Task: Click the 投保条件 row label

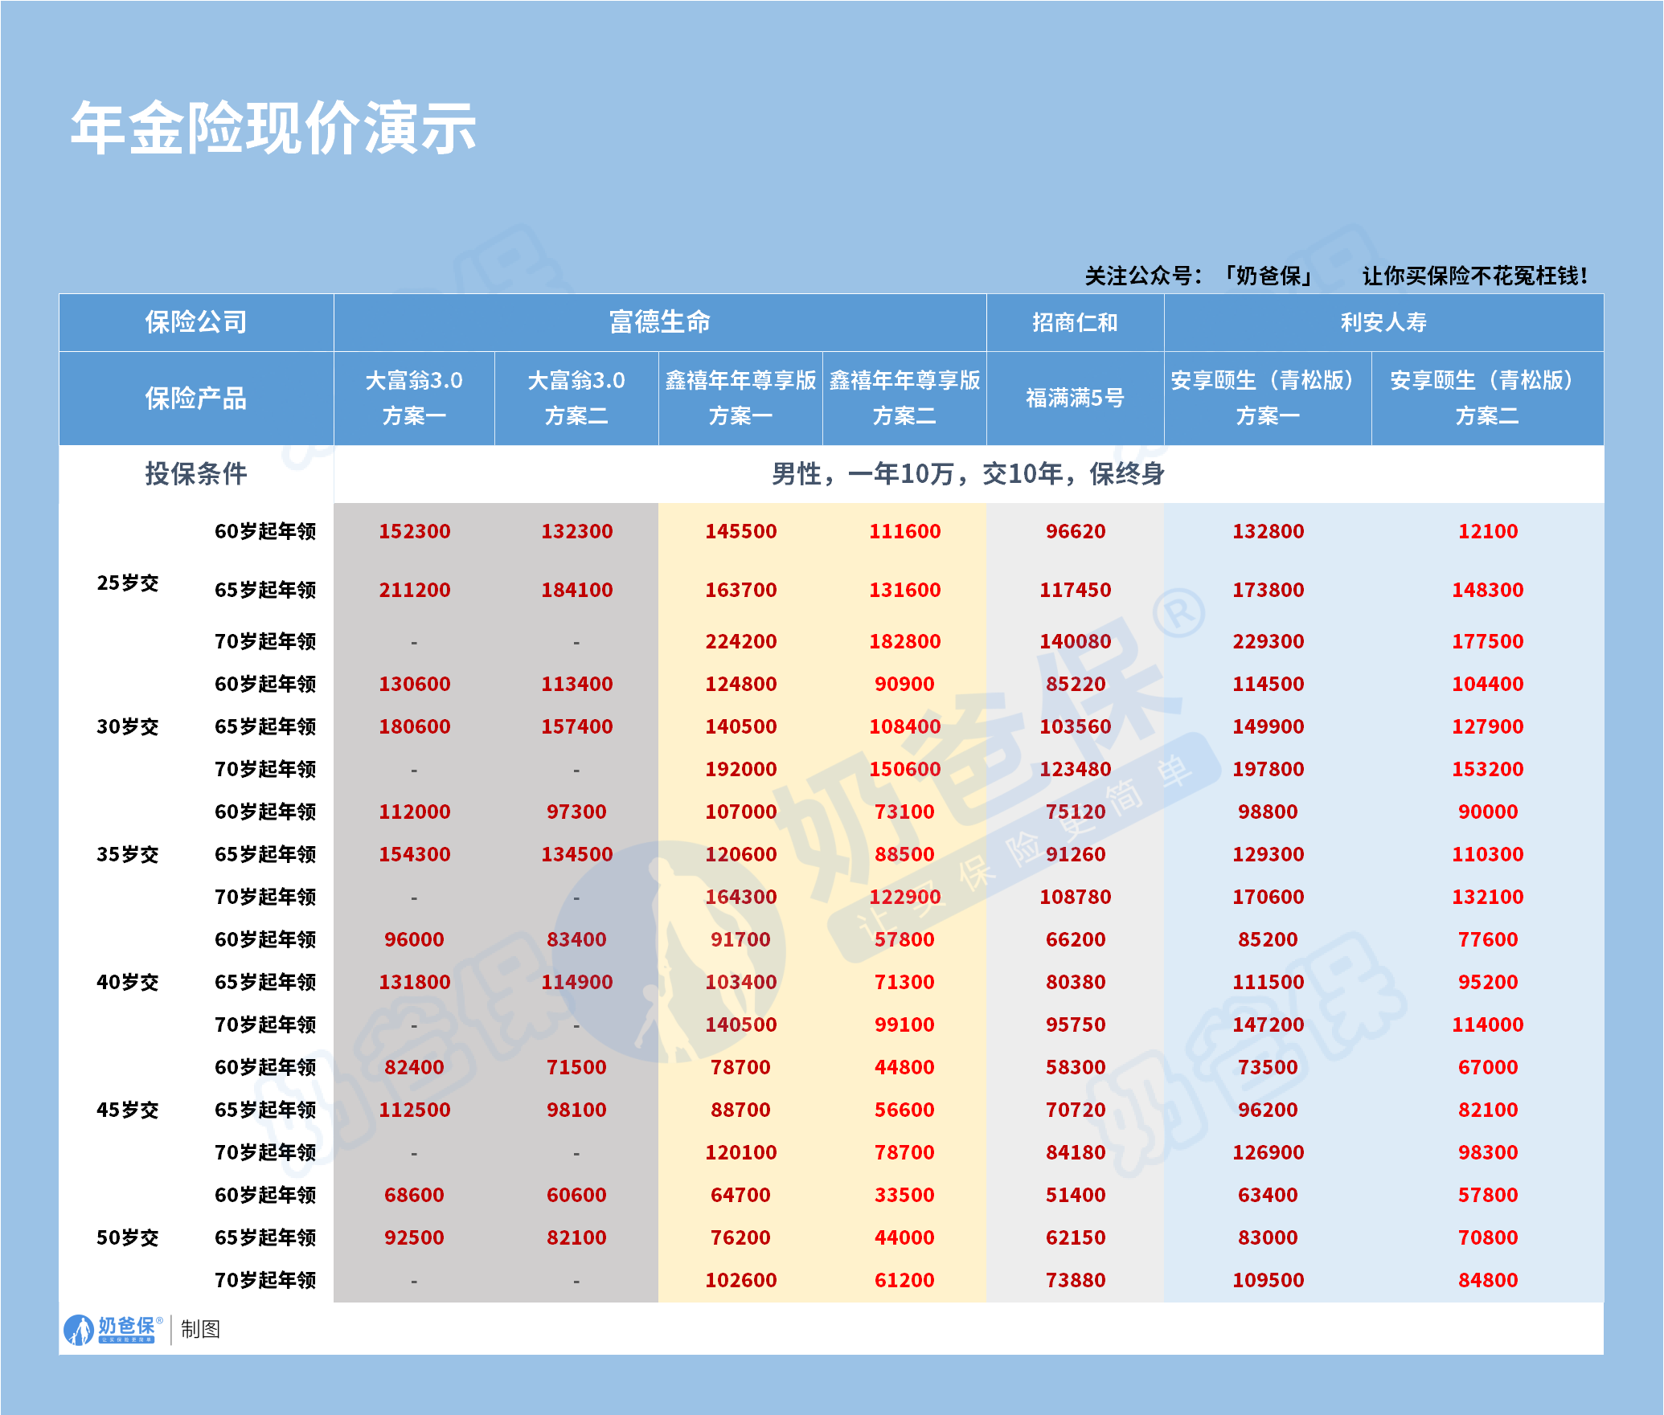Action: (x=195, y=473)
